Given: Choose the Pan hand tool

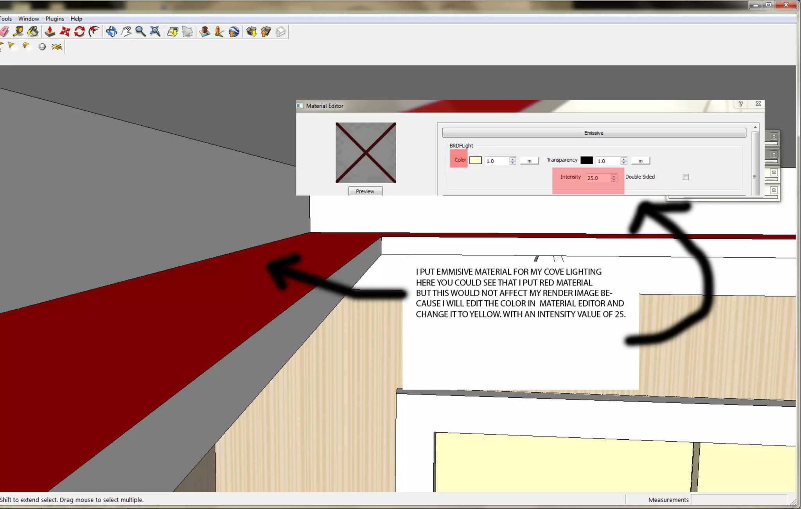Looking at the screenshot, I should 126,32.
